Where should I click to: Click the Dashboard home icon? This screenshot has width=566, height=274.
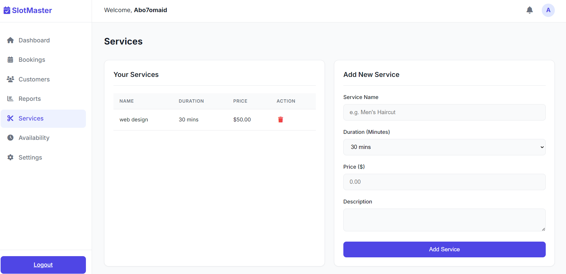(x=10, y=40)
